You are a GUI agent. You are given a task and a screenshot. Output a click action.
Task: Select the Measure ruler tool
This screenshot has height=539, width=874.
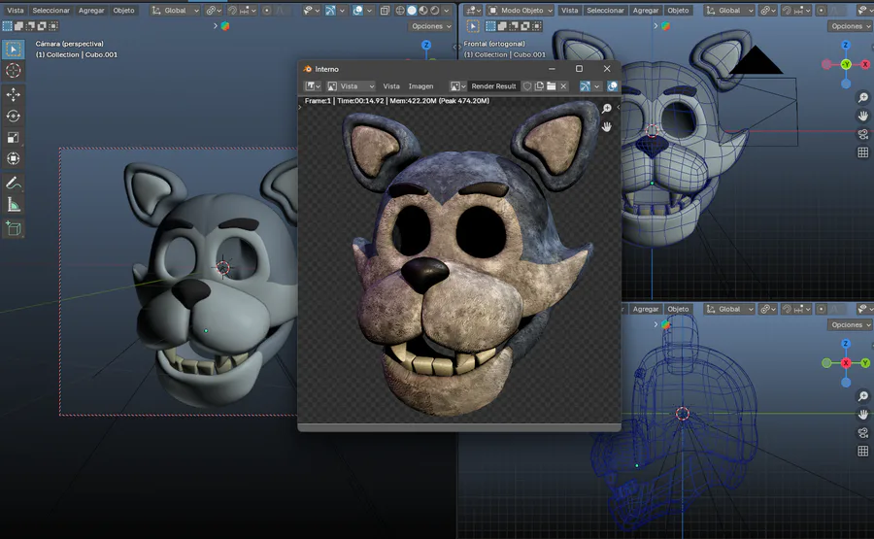(14, 205)
